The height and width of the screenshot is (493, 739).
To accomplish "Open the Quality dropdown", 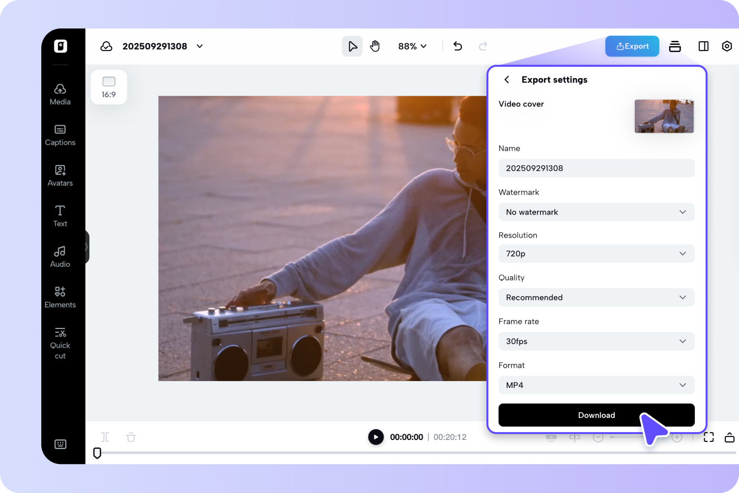I will [597, 298].
